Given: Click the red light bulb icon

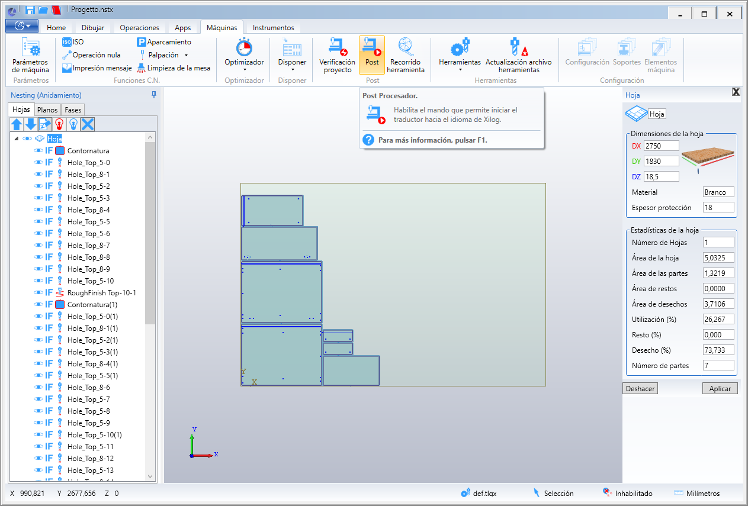Looking at the screenshot, I should tap(59, 124).
